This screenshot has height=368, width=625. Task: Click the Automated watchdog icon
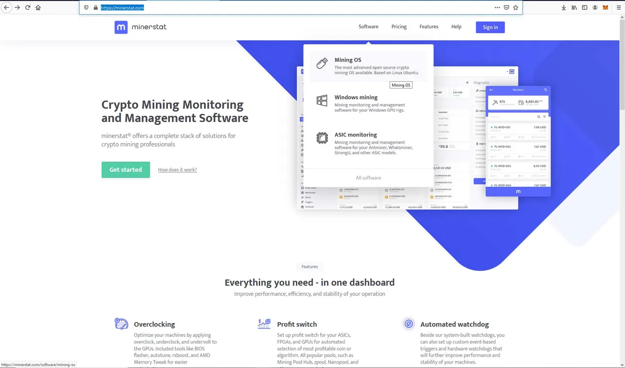tap(408, 324)
